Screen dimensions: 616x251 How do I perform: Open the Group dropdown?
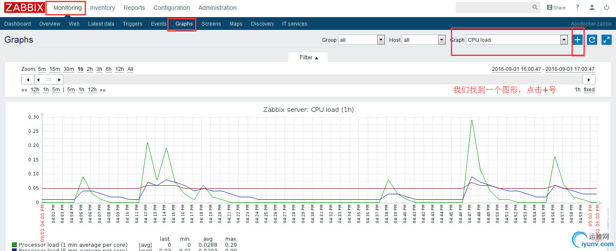[361, 40]
